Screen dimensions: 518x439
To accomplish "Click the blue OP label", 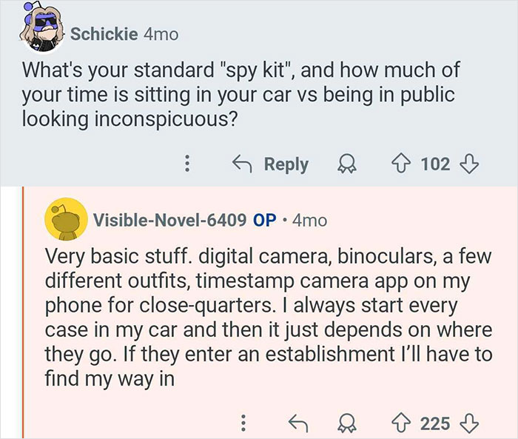I will click(264, 220).
